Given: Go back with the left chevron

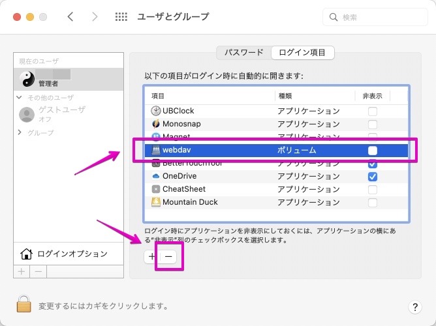Looking at the screenshot, I should pyautogui.click(x=70, y=17).
